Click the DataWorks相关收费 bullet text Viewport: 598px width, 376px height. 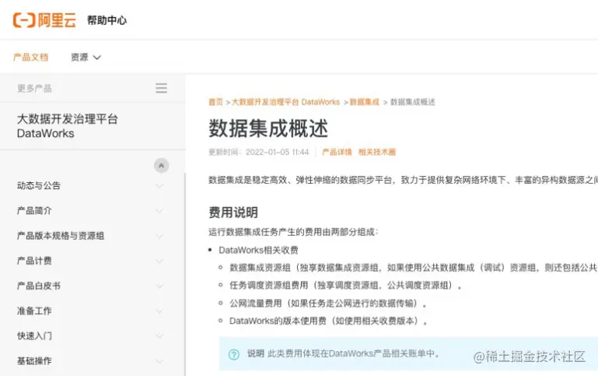click(259, 250)
